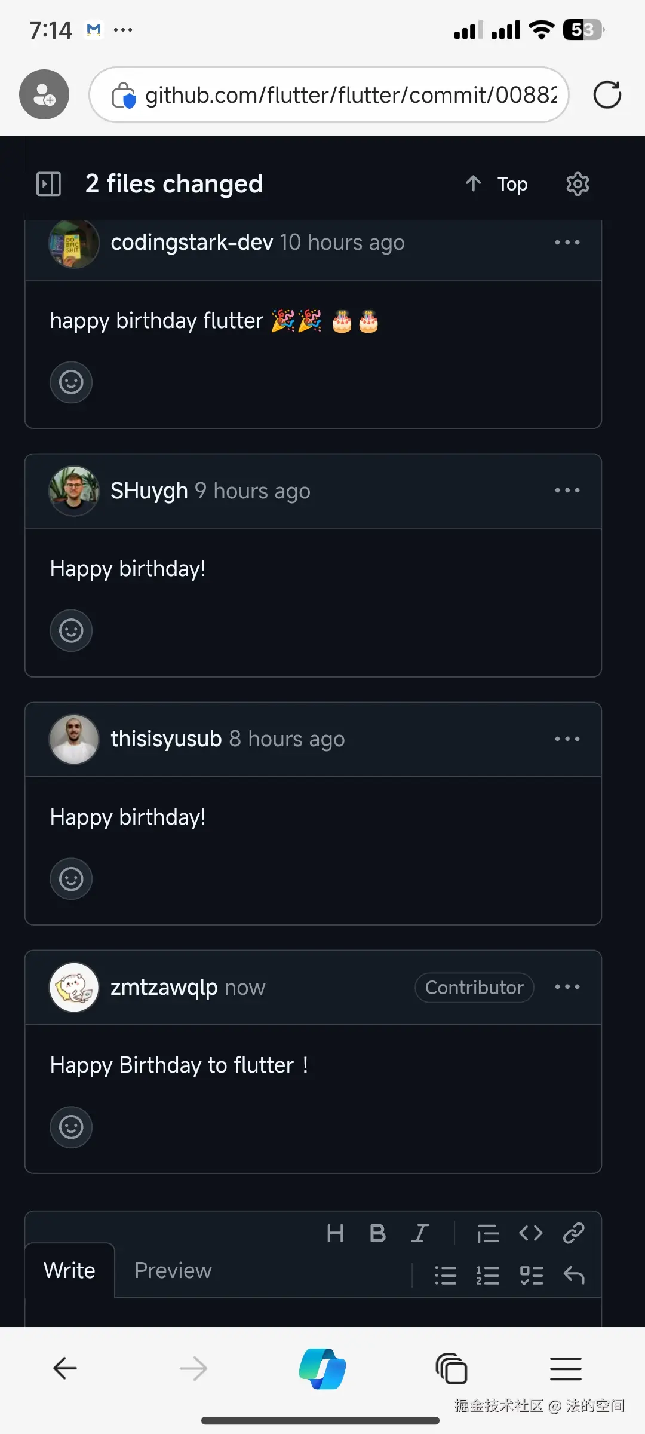Insert a link in comment editor
Image resolution: width=645 pixels, height=1434 pixels.
[x=573, y=1233]
